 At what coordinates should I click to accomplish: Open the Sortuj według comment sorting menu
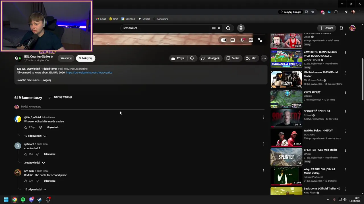coord(60,97)
